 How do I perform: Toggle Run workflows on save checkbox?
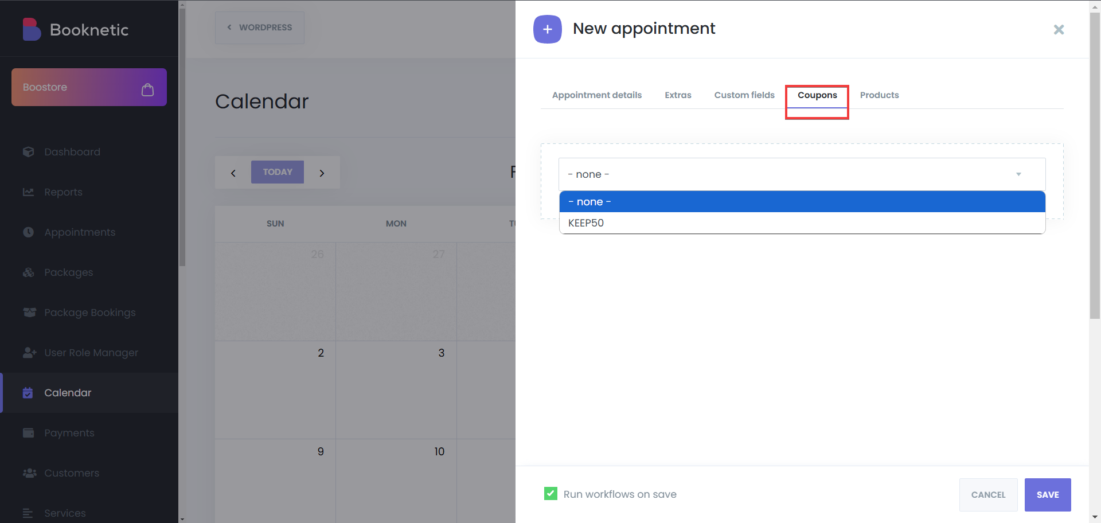point(550,494)
